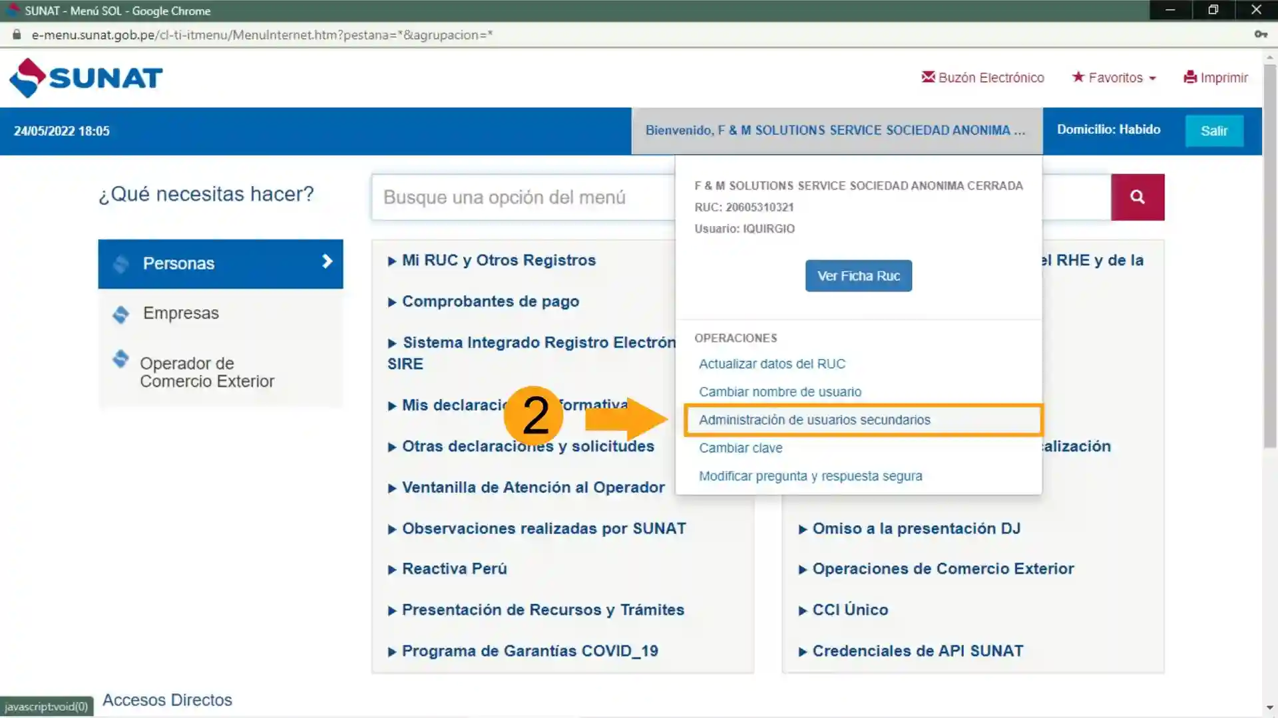
Task: Click the Imprimir printer icon
Action: 1190,77
